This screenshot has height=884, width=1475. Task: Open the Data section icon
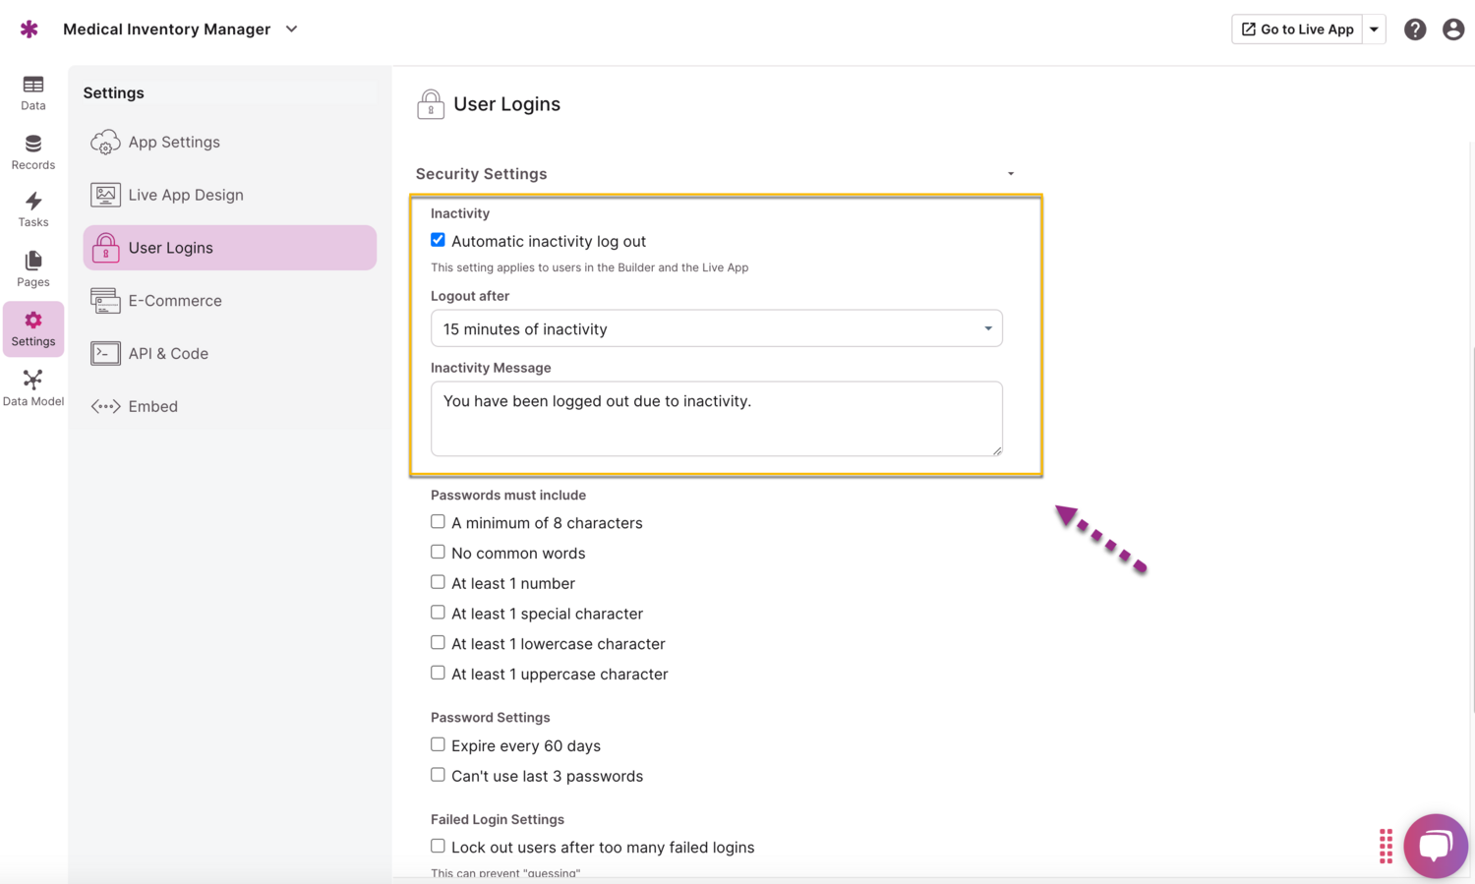[33, 92]
